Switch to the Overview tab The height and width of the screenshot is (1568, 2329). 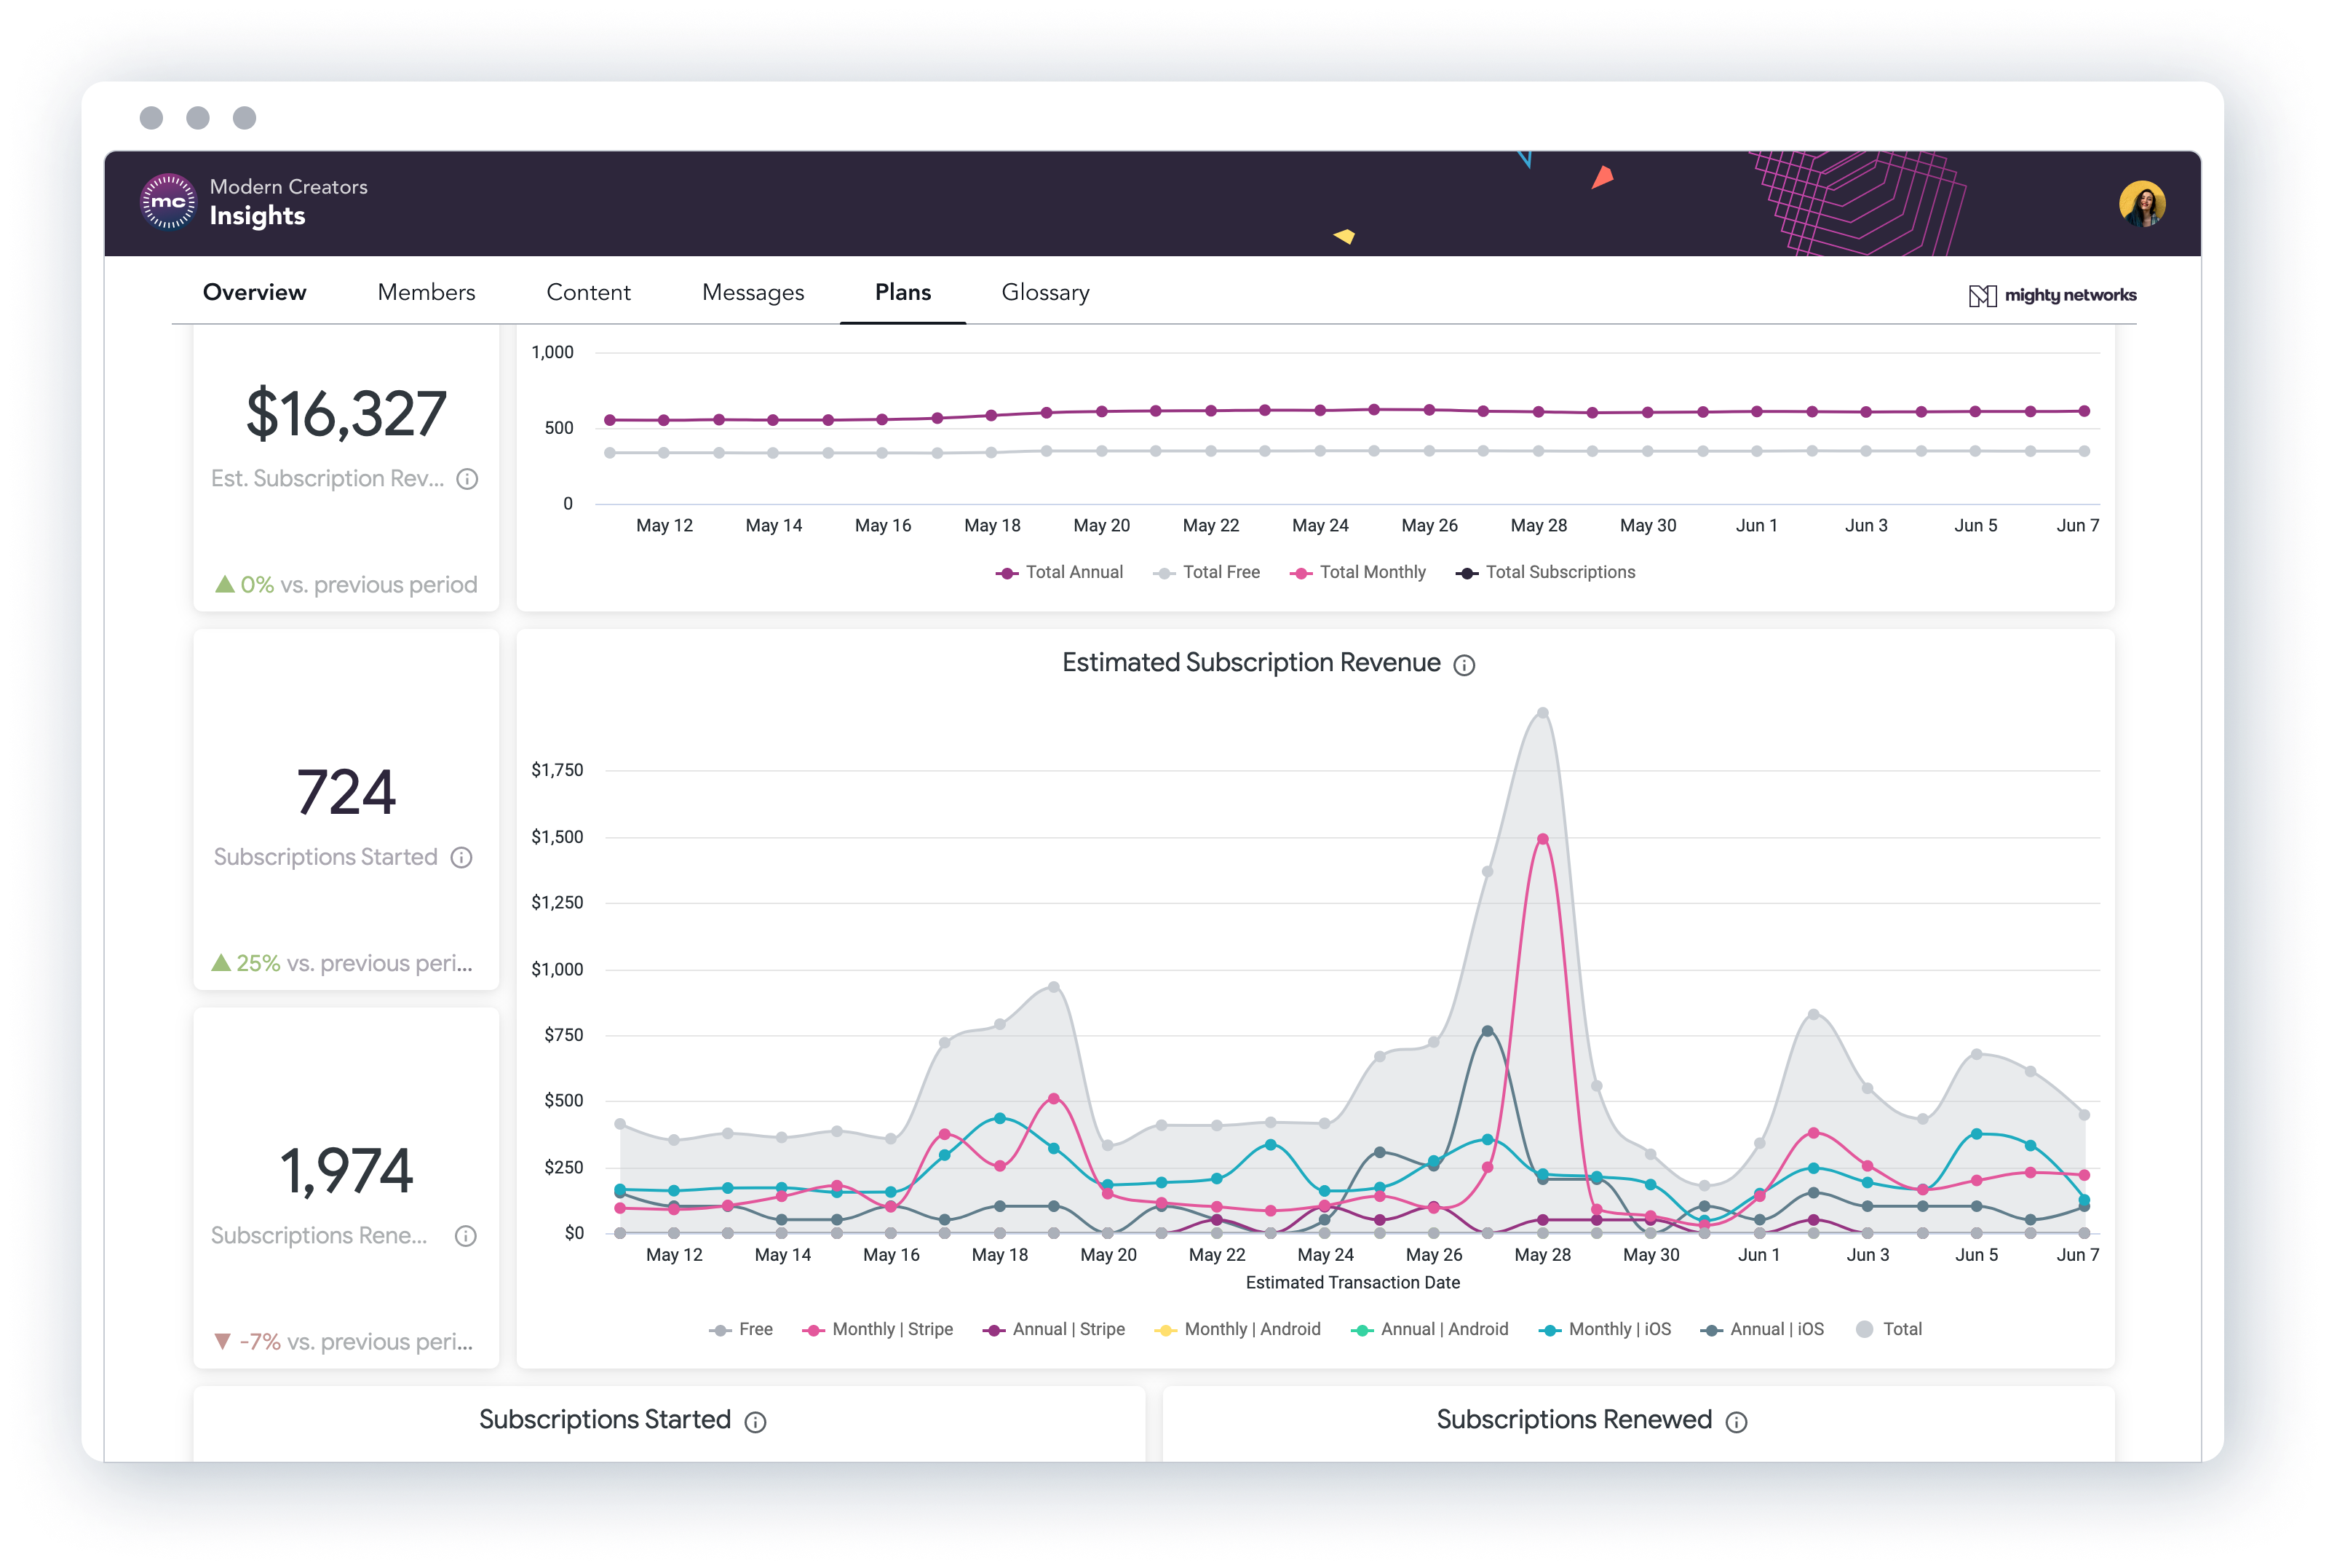254,292
